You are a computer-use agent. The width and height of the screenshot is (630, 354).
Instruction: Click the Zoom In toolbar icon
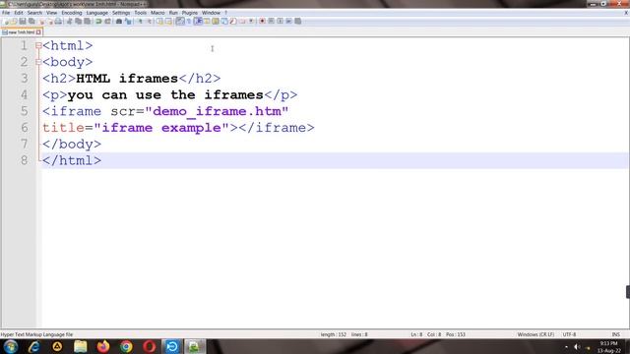click(x=140, y=21)
